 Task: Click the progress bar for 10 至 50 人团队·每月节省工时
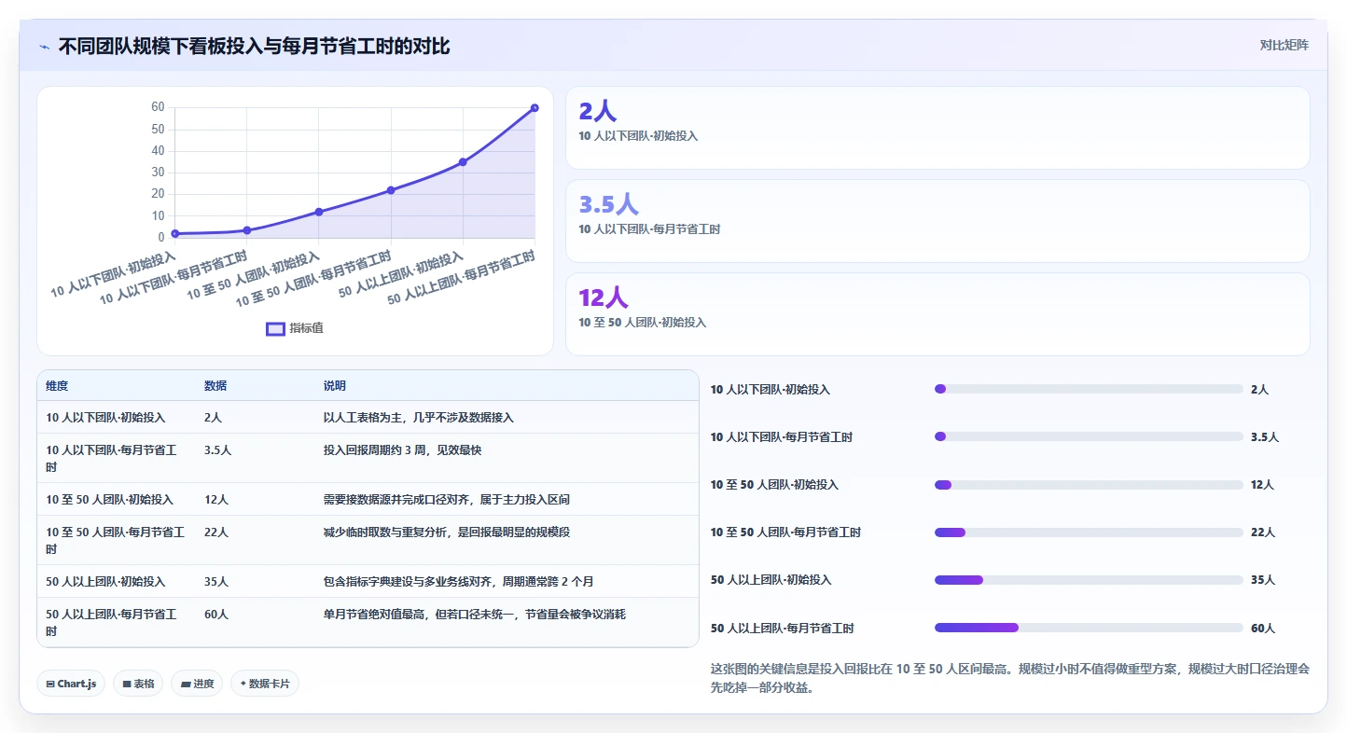[x=1089, y=532]
